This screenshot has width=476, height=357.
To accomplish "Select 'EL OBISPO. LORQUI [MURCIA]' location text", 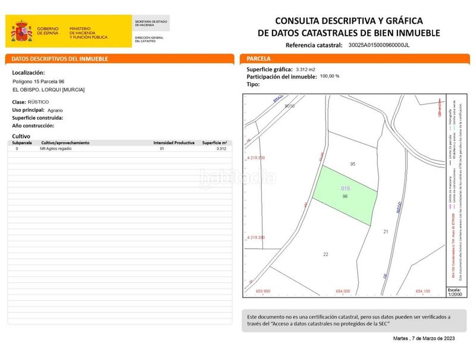I will 49,90.
